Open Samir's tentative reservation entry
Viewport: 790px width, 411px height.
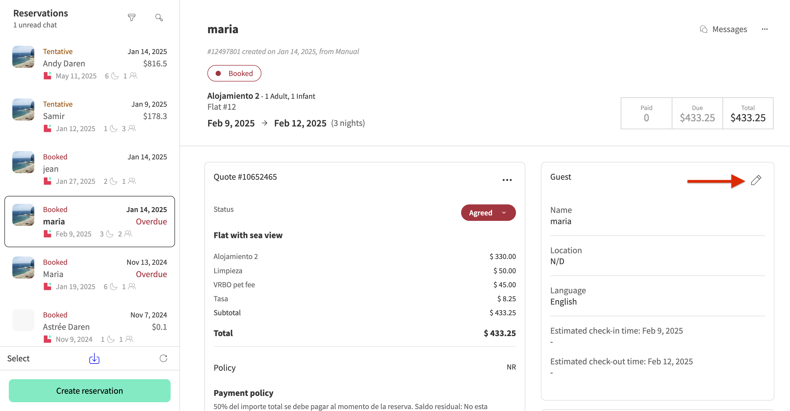(89, 116)
